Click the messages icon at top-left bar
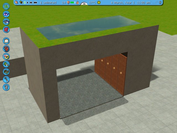177x133 pixels. click(17, 2)
